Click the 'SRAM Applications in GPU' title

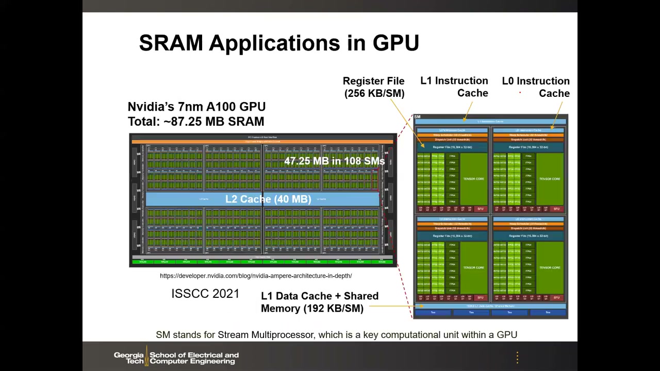(x=279, y=43)
